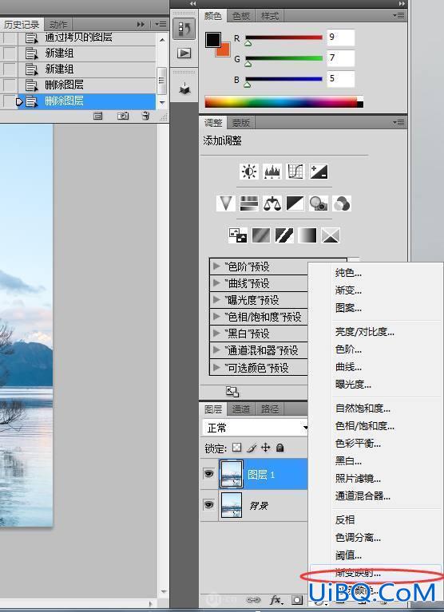Add a Vibrance adjustment via the triangle icon
This screenshot has width=444, height=612.
click(x=226, y=203)
